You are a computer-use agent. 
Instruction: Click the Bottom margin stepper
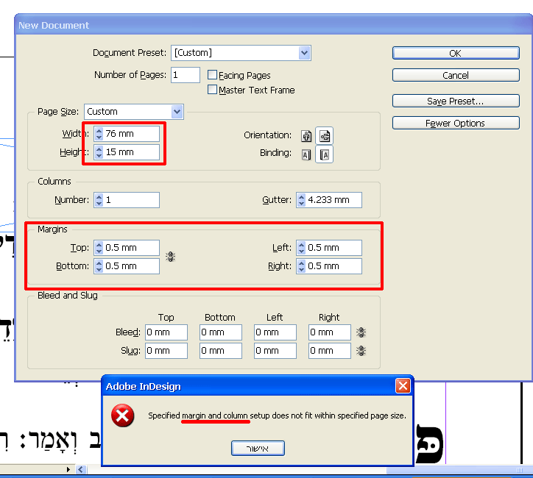coord(99,266)
